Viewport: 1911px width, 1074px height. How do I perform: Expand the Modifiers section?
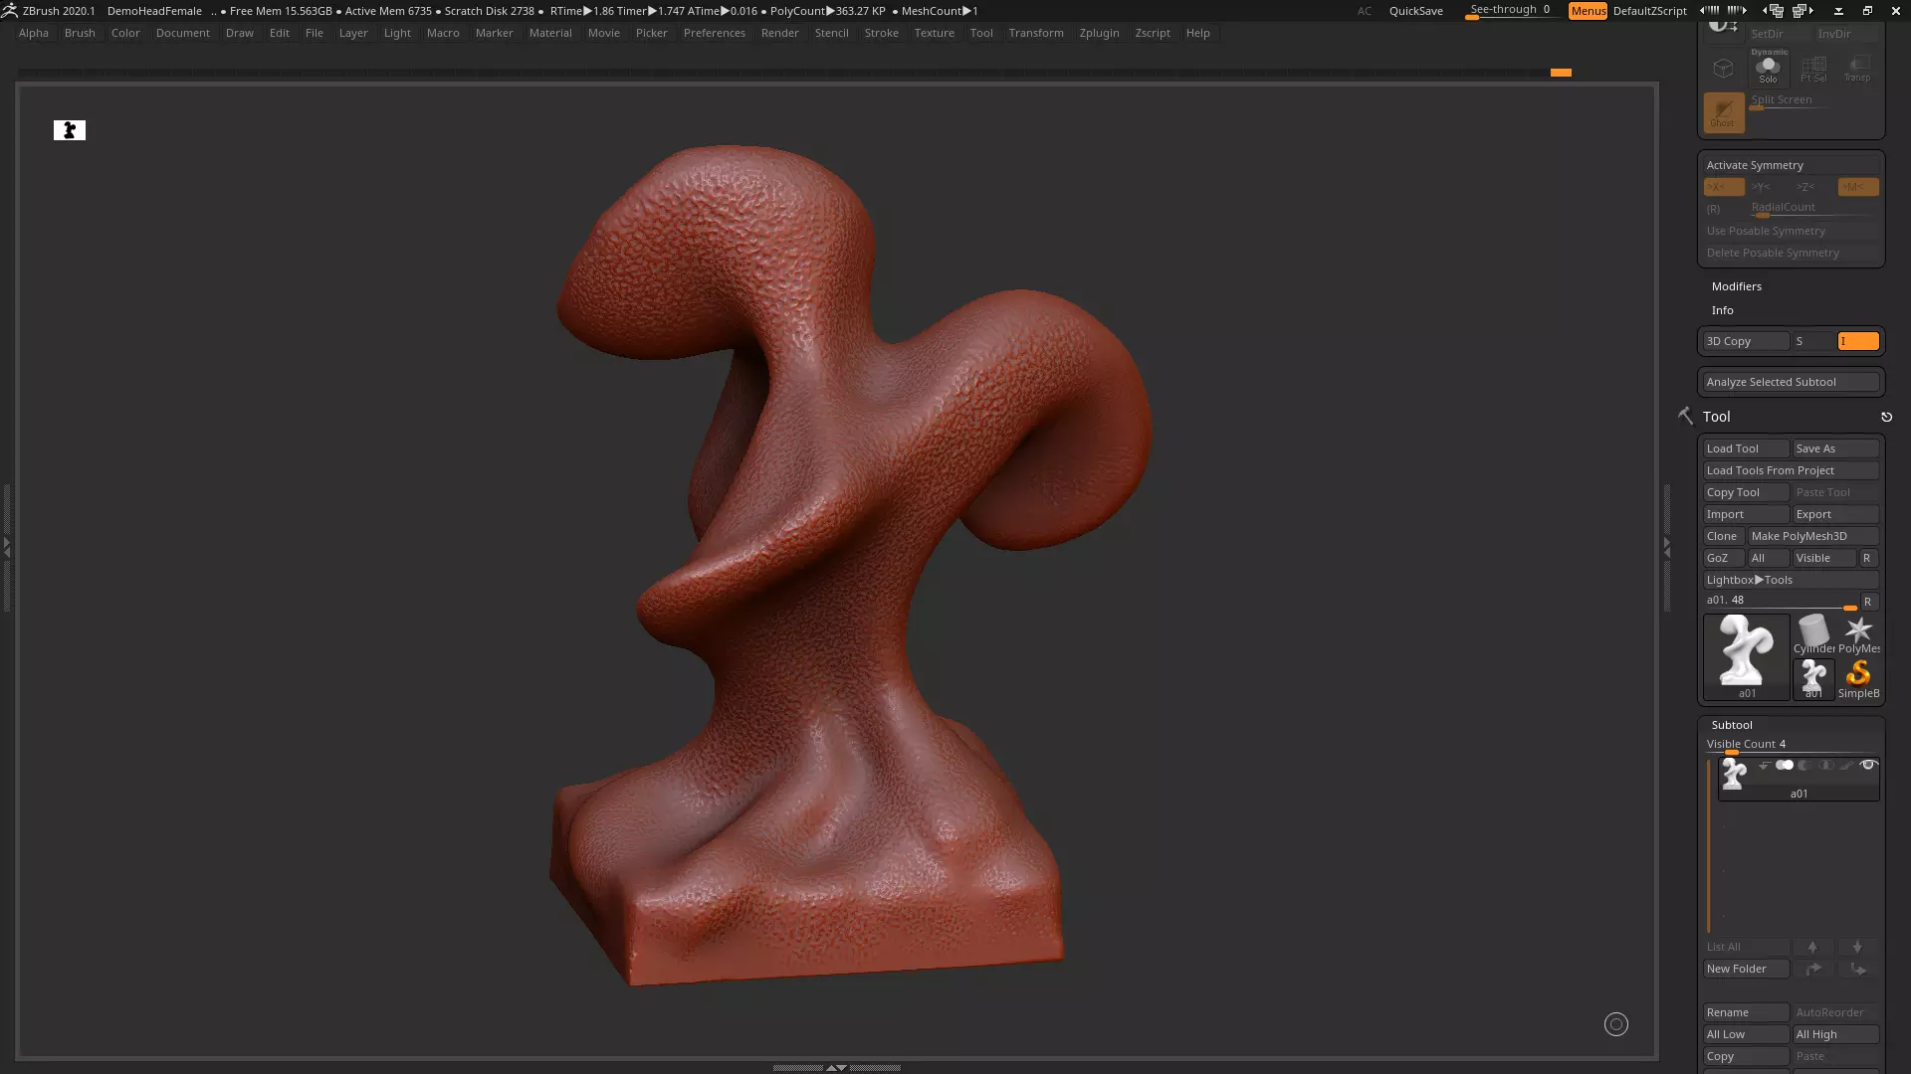point(1736,286)
